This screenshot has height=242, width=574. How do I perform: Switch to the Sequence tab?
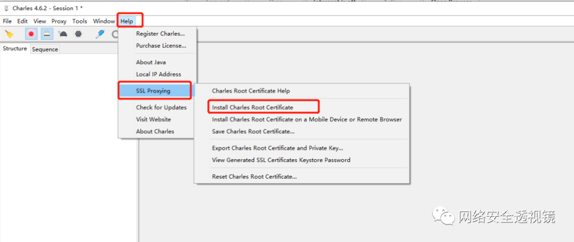pos(45,49)
